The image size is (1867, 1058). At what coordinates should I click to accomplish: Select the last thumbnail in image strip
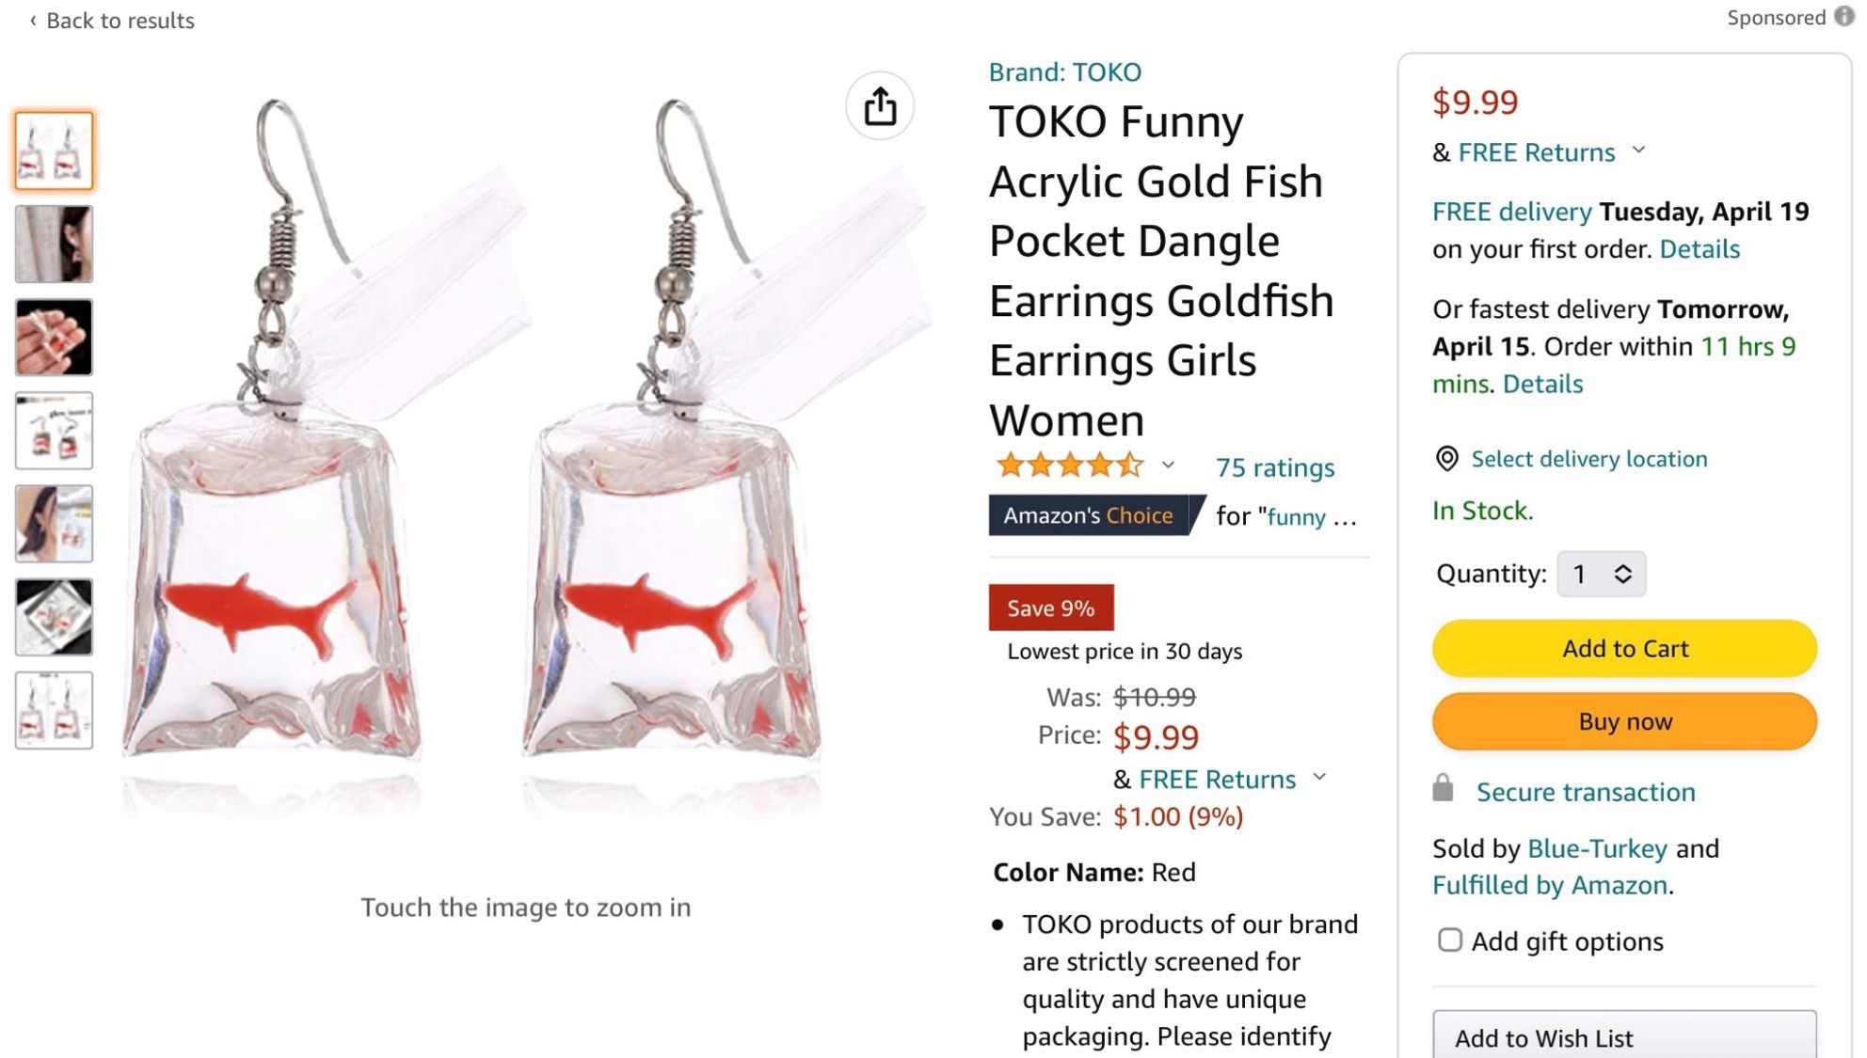coord(54,710)
